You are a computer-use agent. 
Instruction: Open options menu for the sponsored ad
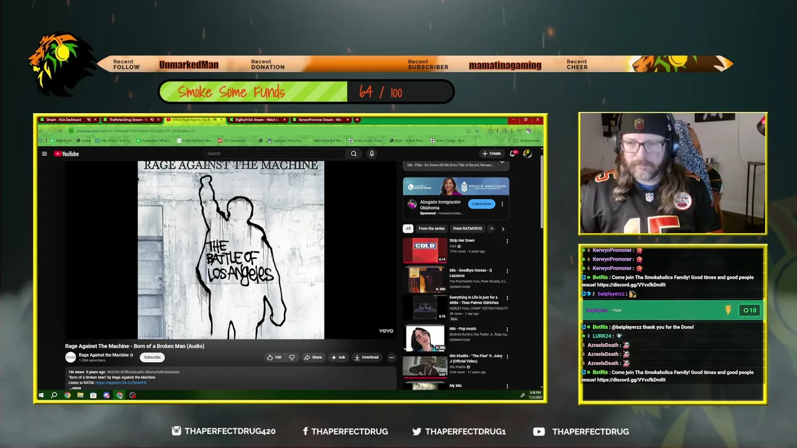click(x=502, y=204)
